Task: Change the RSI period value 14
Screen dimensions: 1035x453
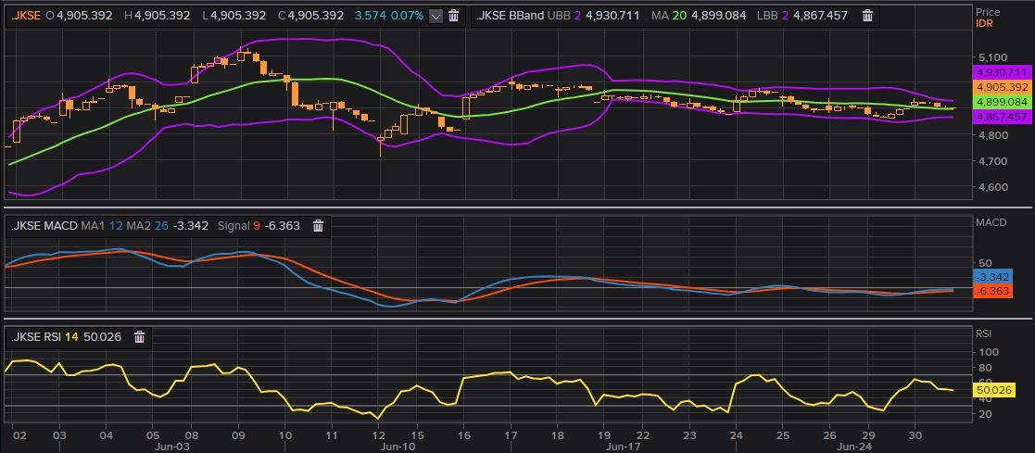Action: pyautogui.click(x=71, y=337)
